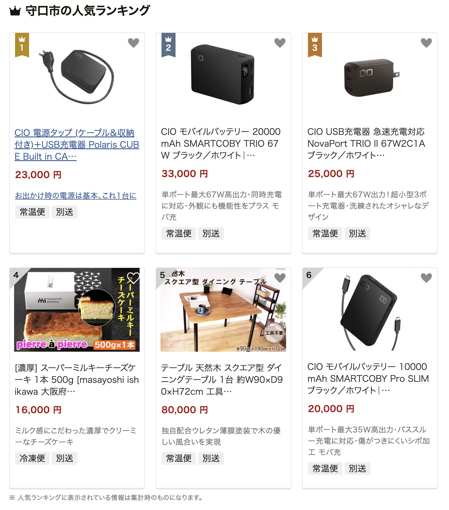
Task: Click the crown icon beside ranking heading
Action: [x=15, y=11]
